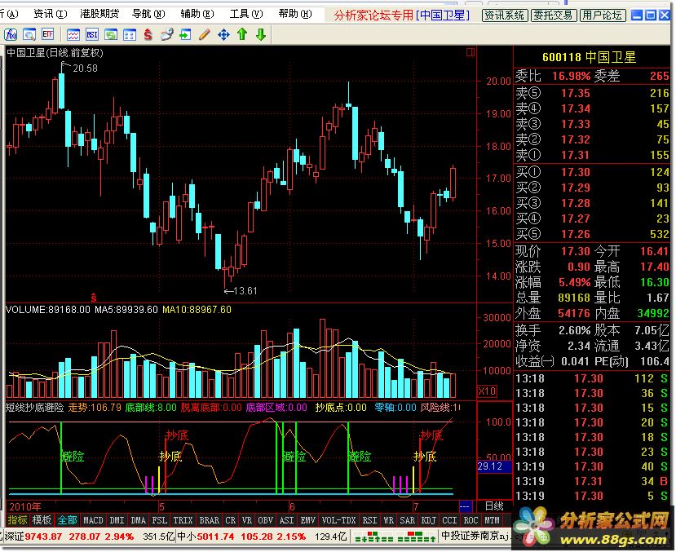Click the green down arrow icon
The height and width of the screenshot is (552, 676).
261,34
